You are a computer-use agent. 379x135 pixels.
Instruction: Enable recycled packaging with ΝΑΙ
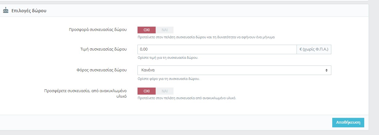pos(165,91)
